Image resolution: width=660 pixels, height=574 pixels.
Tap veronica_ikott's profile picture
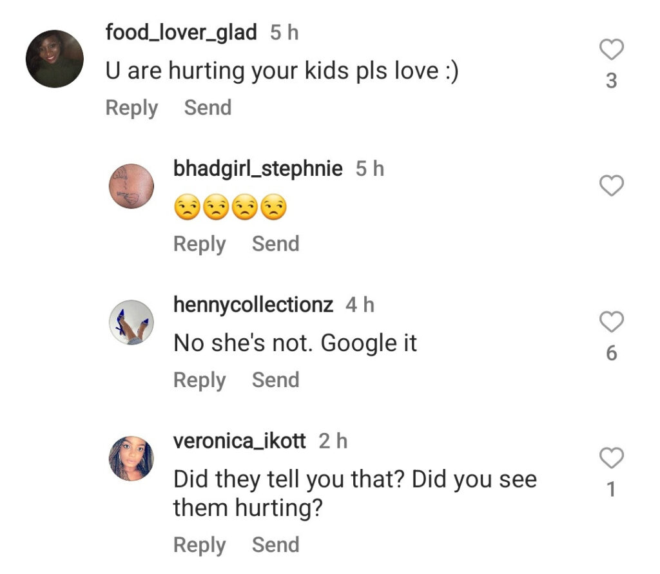pyautogui.click(x=131, y=459)
